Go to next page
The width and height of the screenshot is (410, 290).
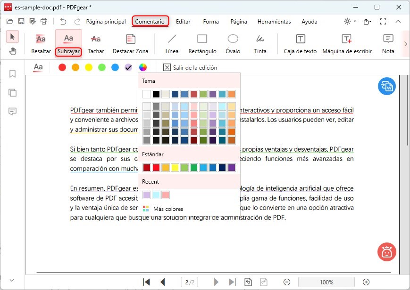[x=216, y=282]
